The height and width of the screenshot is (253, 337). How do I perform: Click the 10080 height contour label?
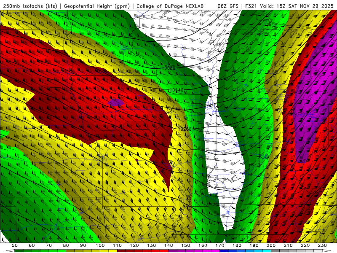point(168,68)
